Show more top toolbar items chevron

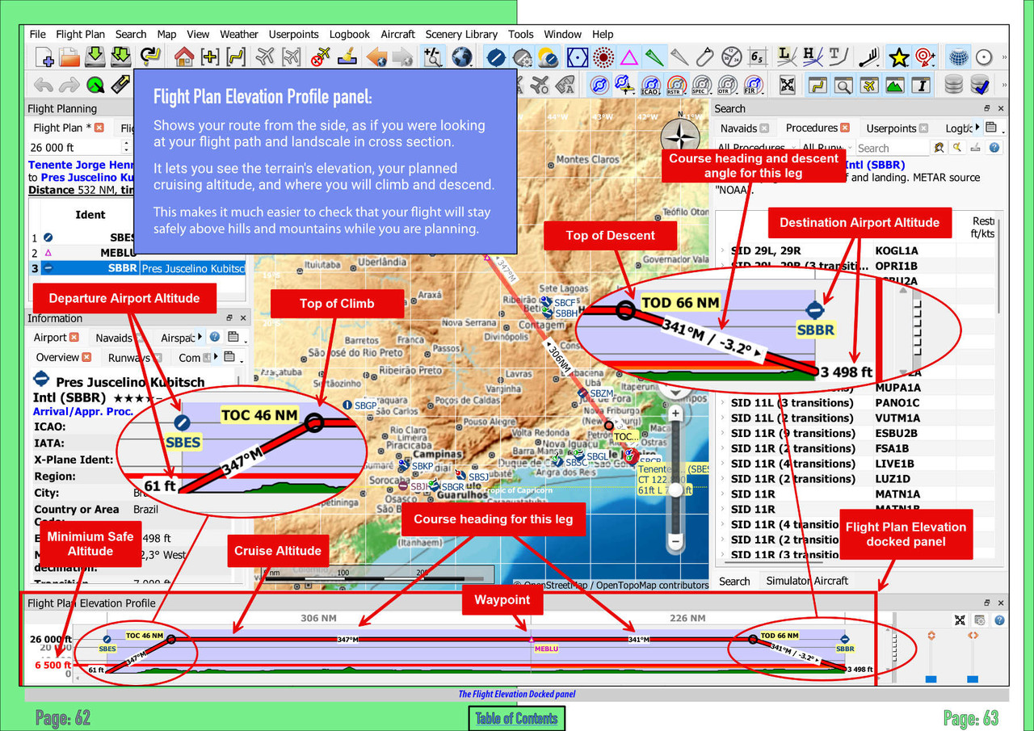[x=1004, y=57]
